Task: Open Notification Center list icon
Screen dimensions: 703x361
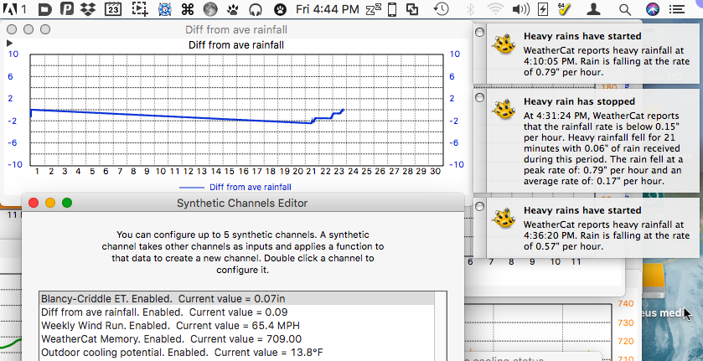Action: point(675,8)
